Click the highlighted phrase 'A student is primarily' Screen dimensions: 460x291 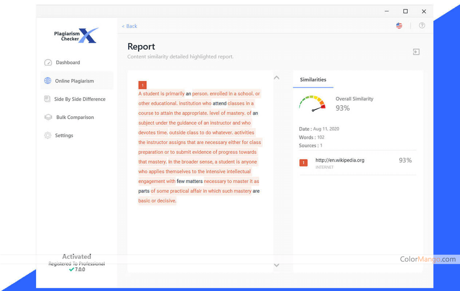click(x=161, y=93)
